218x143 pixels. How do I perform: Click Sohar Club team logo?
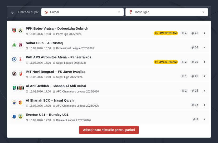tap(14, 45)
